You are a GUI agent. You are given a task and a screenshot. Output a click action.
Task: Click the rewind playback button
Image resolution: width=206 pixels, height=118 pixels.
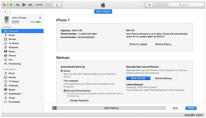(17, 5)
